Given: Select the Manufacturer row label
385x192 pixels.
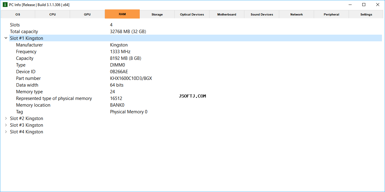Looking at the screenshot, I should tap(29, 45).
